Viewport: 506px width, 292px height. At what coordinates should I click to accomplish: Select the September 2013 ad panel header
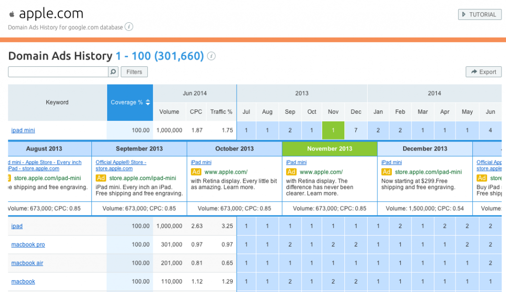(139, 149)
